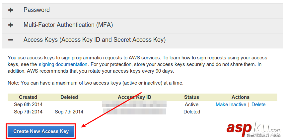Expand the Password section plus icon
The height and width of the screenshot is (139, 283).
tap(11, 10)
